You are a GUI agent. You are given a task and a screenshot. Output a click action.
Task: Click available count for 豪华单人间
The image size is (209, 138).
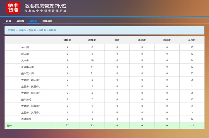pos(67,67)
